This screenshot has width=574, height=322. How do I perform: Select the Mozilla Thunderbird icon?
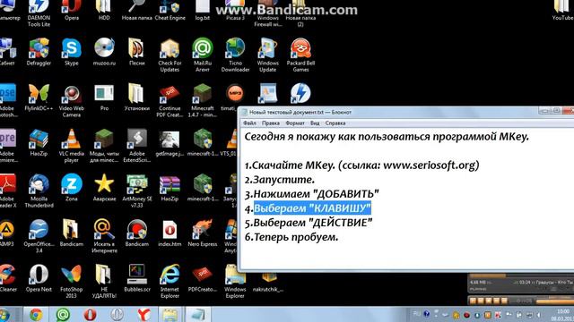point(39,191)
